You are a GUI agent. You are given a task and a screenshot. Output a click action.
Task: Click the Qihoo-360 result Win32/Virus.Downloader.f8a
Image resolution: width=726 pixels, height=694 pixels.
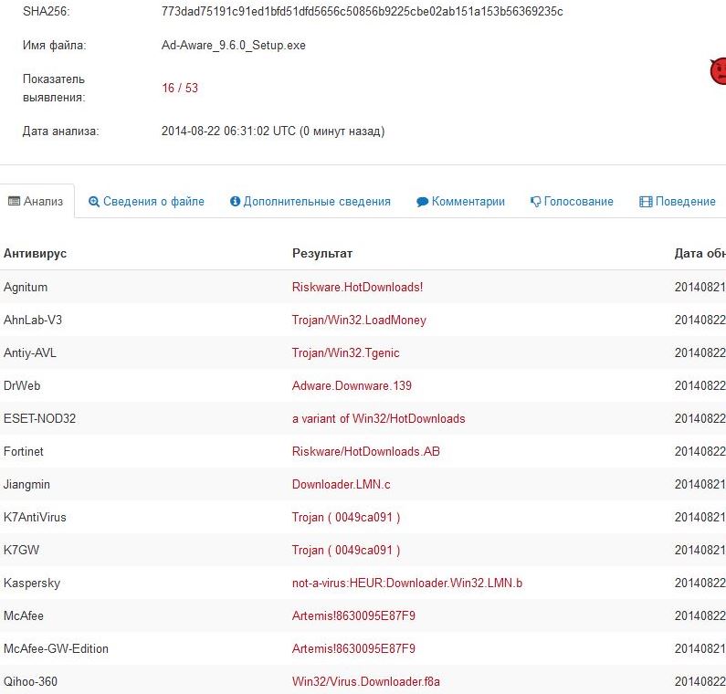tap(366, 681)
